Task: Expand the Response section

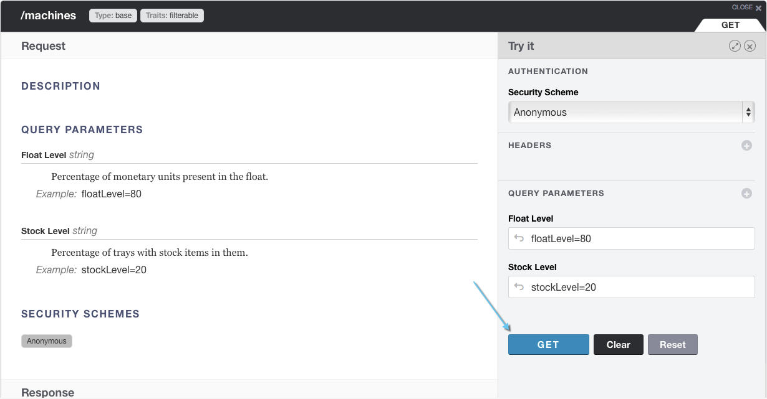Action: pyautogui.click(x=47, y=392)
